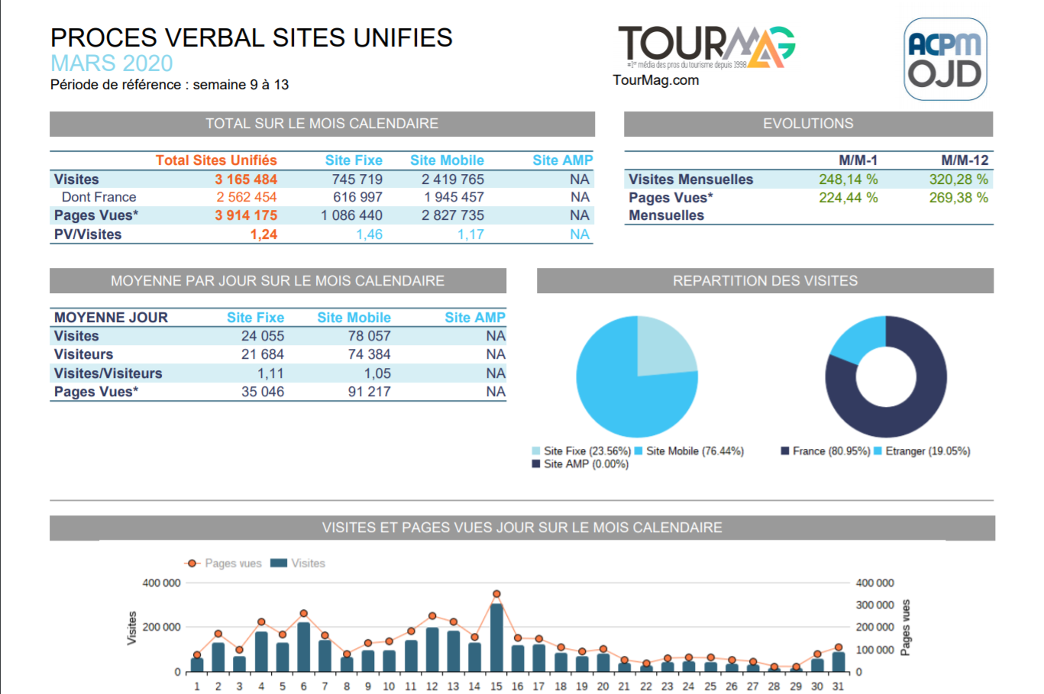Viewport: 1044px width, 694px height.
Task: Click the Site AMP (0.00%) legend swatch
Action: tap(536, 464)
